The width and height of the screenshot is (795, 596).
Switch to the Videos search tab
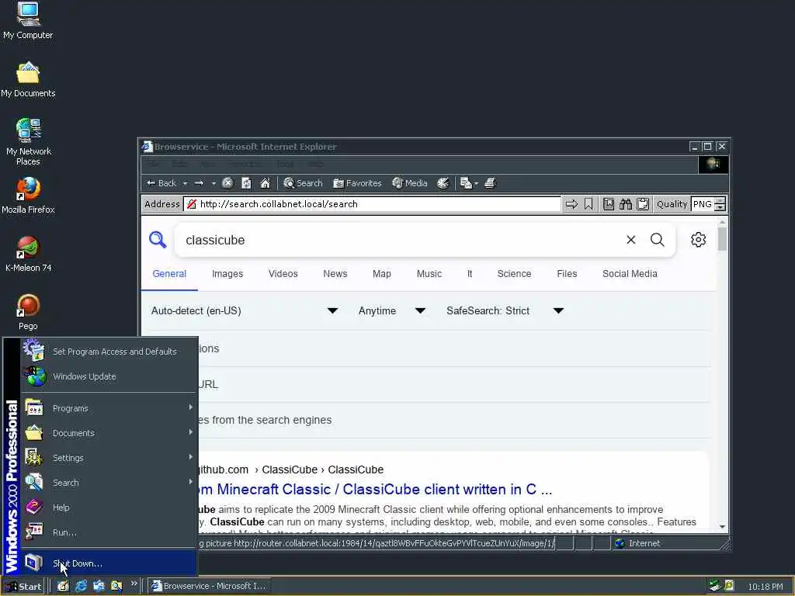(283, 274)
